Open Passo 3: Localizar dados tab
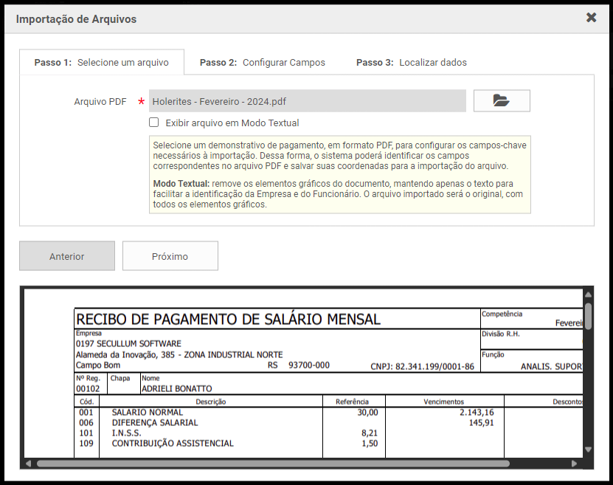613x485 pixels. [411, 63]
